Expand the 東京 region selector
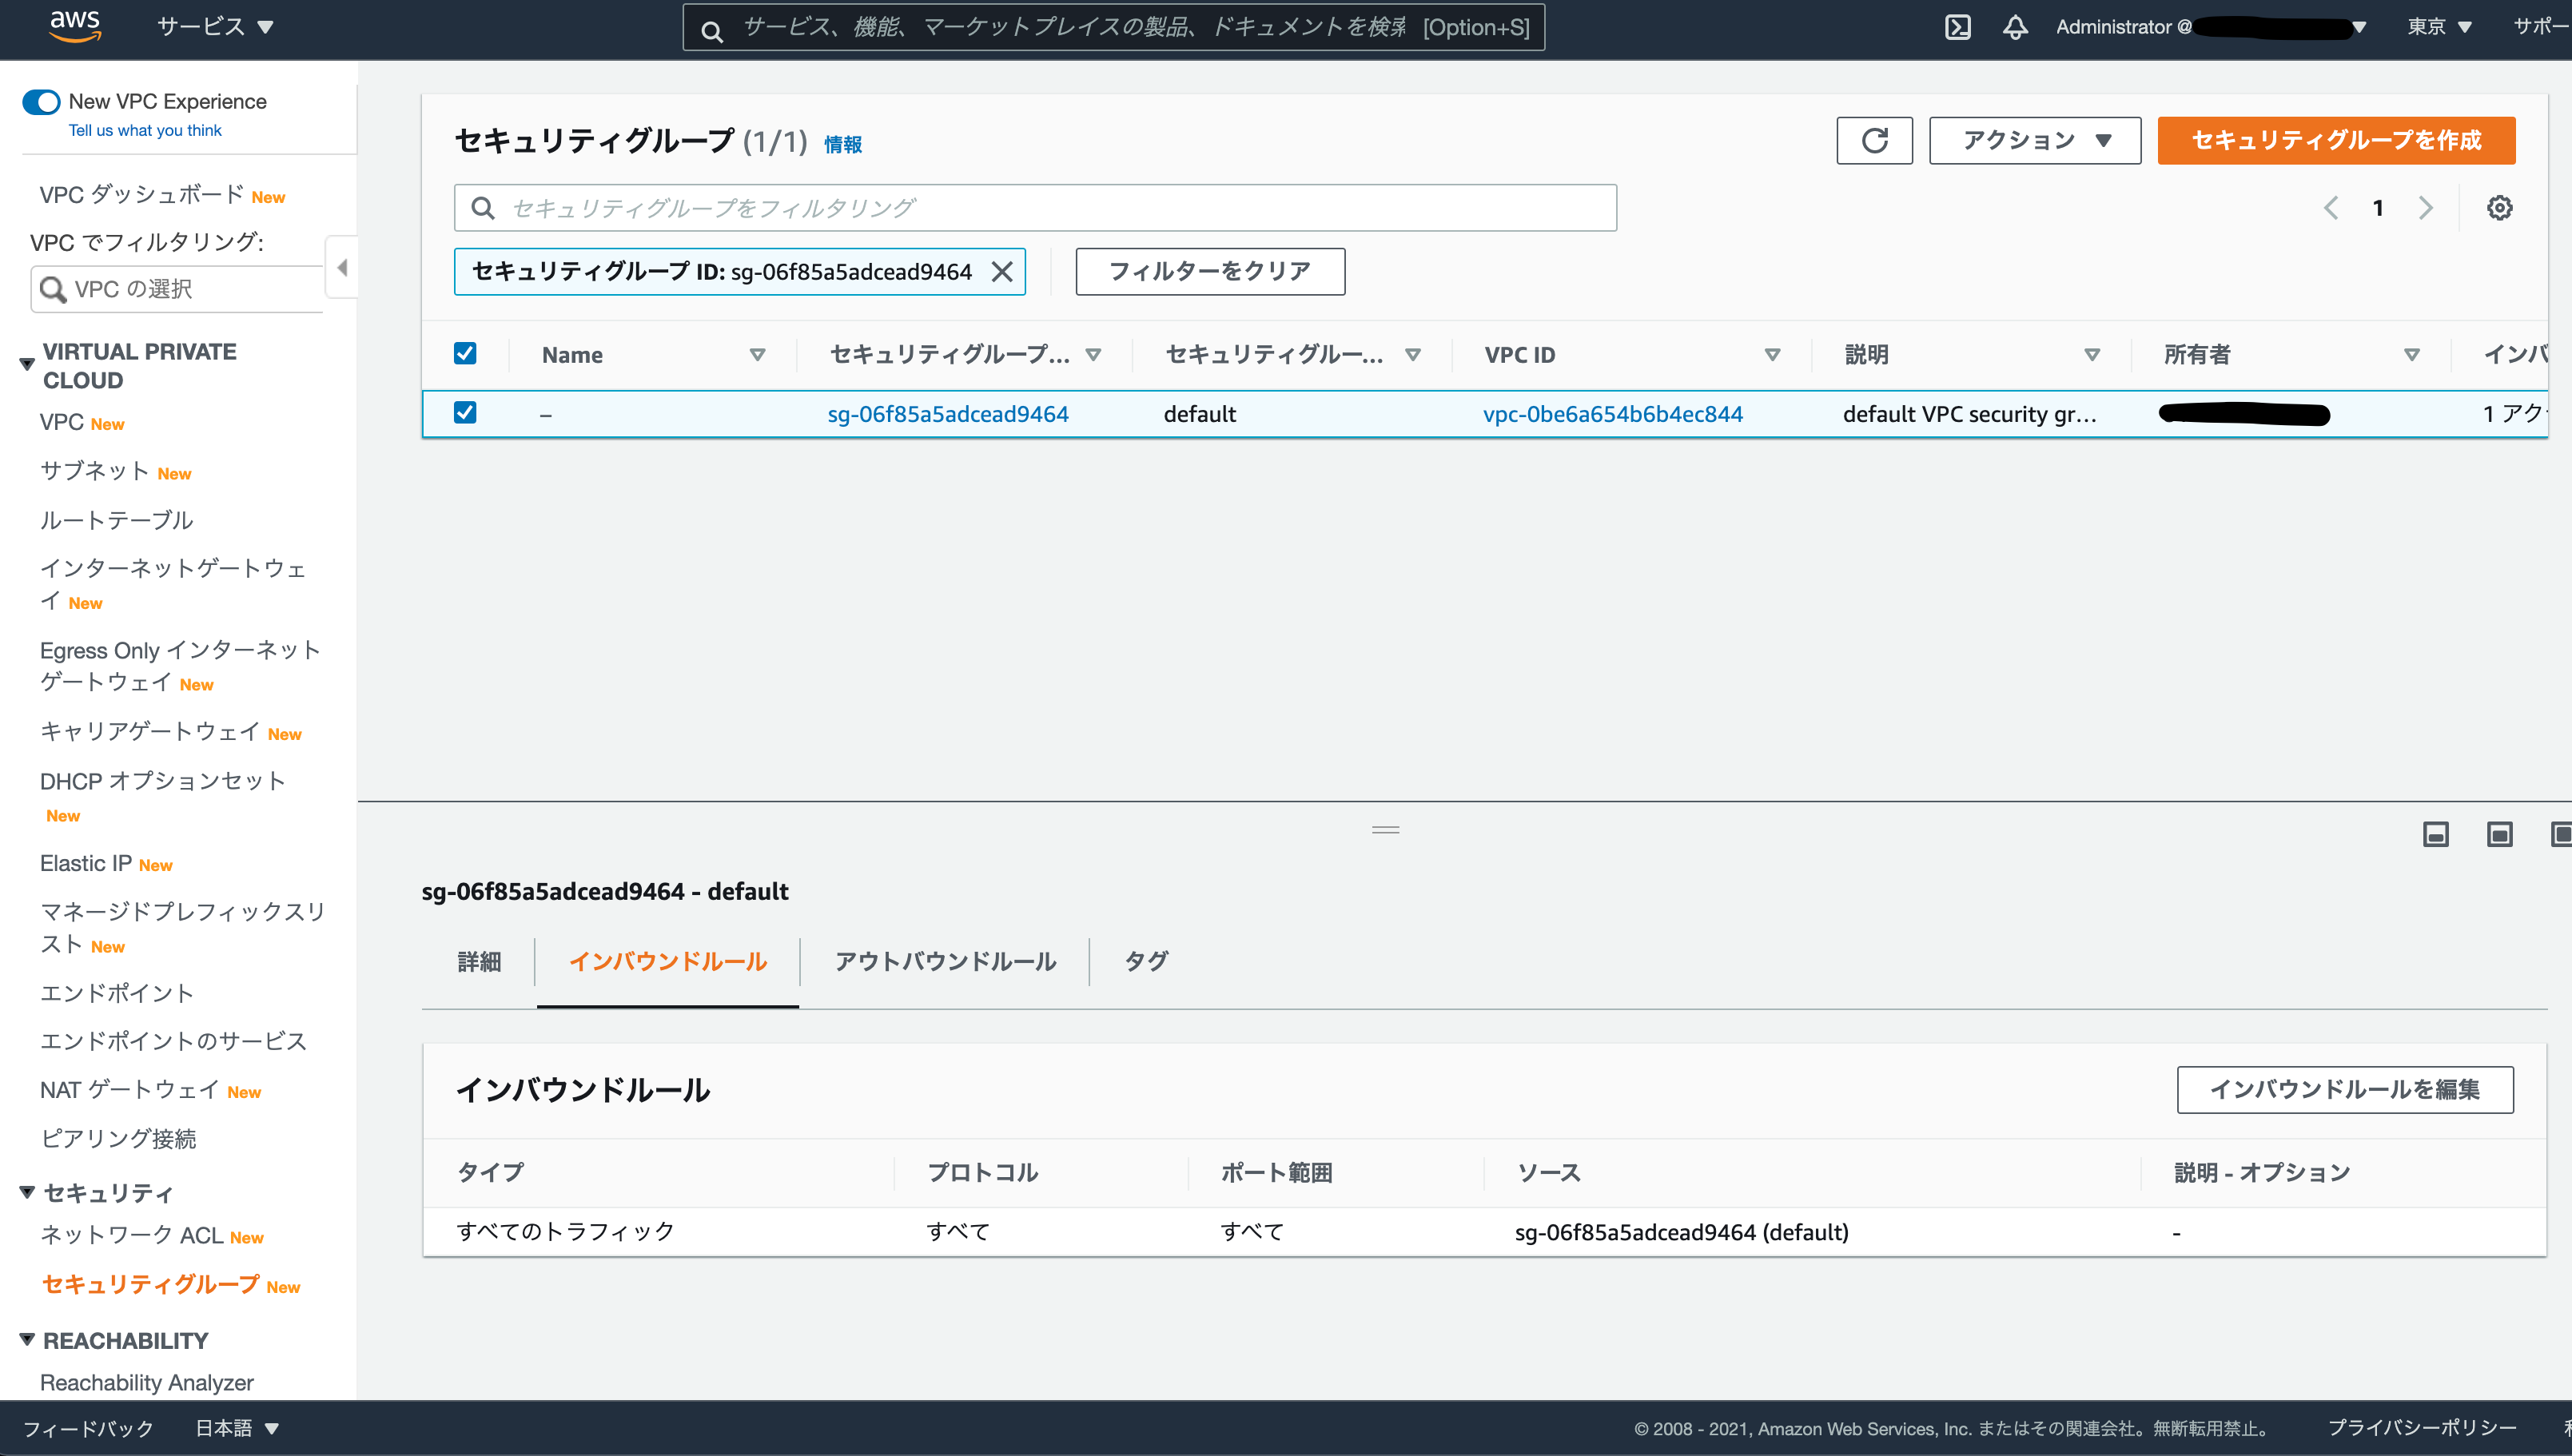 coord(2438,27)
